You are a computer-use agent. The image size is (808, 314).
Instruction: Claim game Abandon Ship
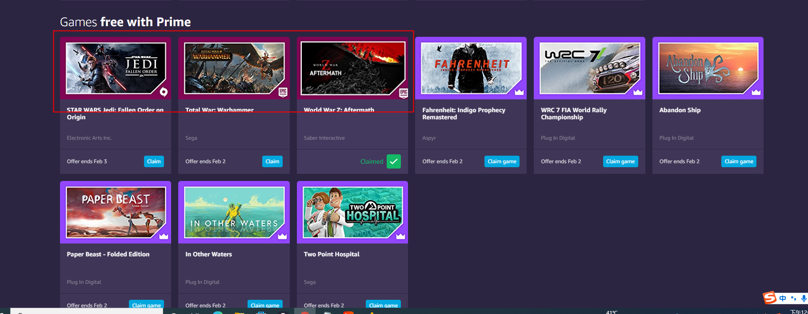(739, 161)
